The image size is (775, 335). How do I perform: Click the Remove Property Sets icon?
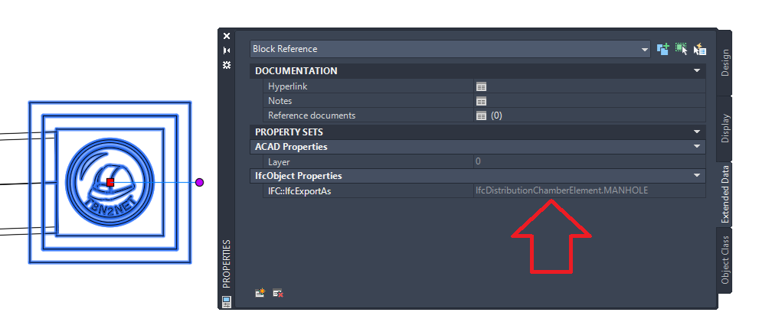click(x=278, y=293)
